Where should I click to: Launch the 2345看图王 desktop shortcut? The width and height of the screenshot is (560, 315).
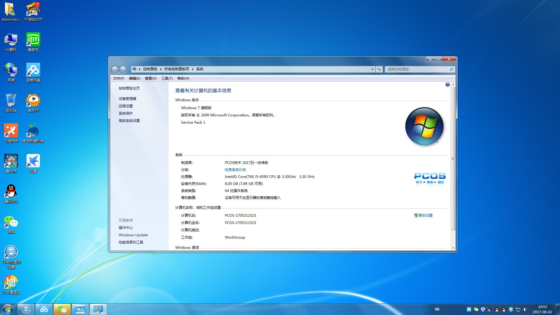point(11,285)
